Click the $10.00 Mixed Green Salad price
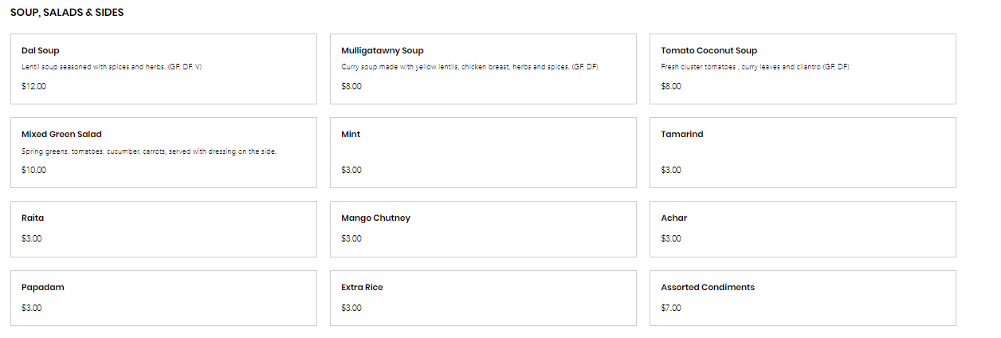Viewport: 1001px width, 338px height. pos(33,170)
